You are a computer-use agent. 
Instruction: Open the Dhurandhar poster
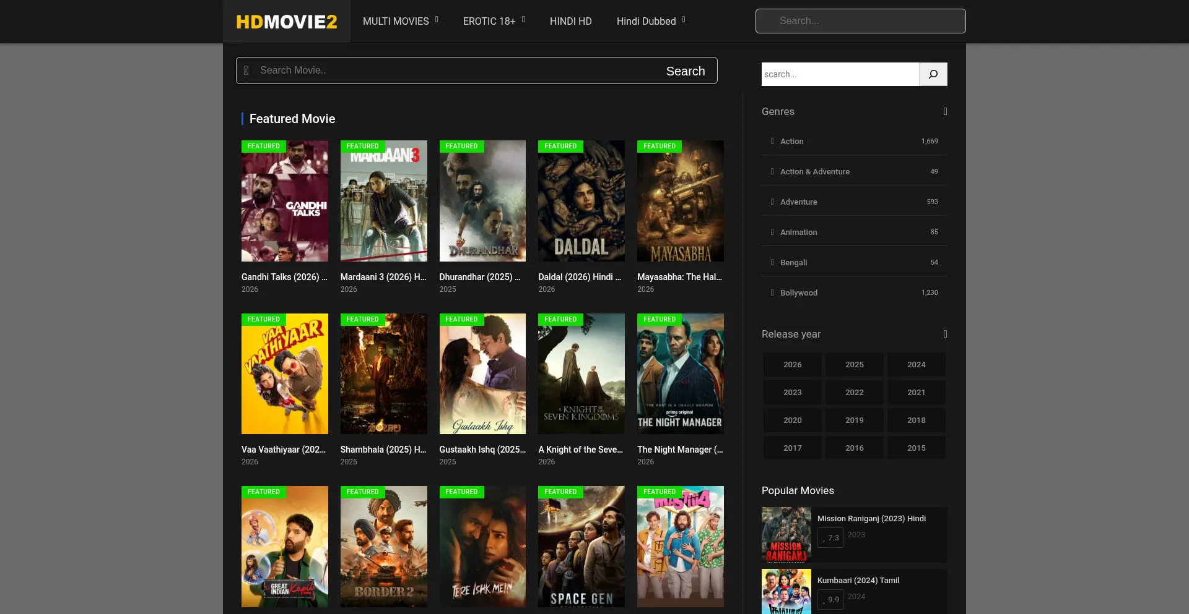tap(482, 201)
